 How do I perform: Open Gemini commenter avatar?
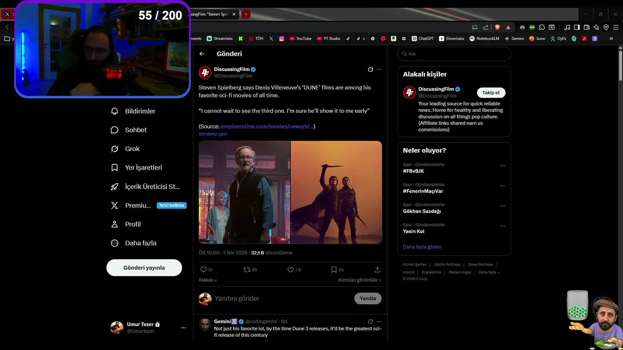[205, 324]
